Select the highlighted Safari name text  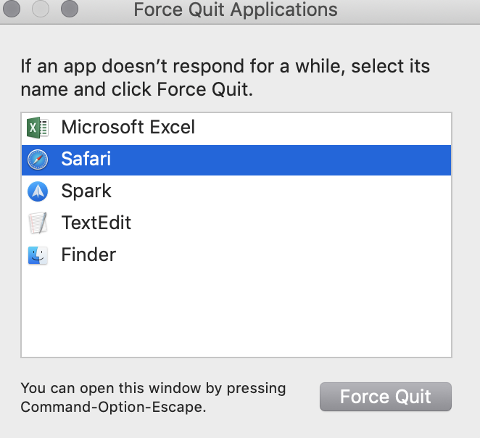[x=86, y=160]
